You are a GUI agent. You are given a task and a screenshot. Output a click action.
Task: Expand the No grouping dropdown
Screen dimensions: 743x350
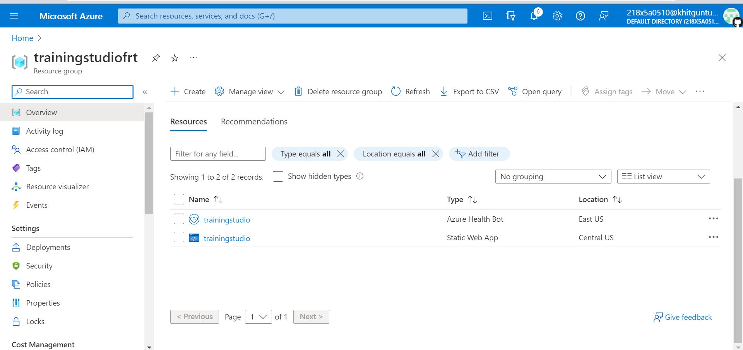click(x=553, y=177)
